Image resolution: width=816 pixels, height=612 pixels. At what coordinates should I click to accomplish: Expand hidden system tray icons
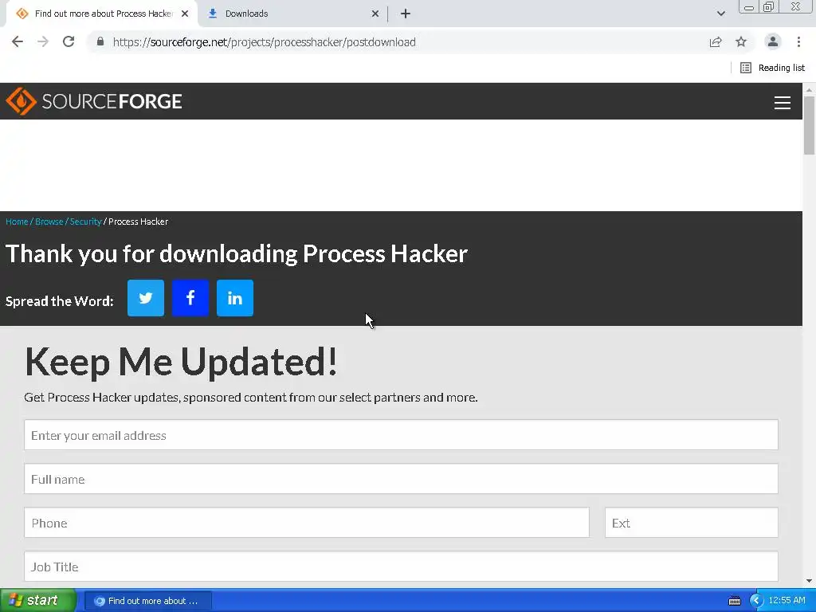coord(756,601)
